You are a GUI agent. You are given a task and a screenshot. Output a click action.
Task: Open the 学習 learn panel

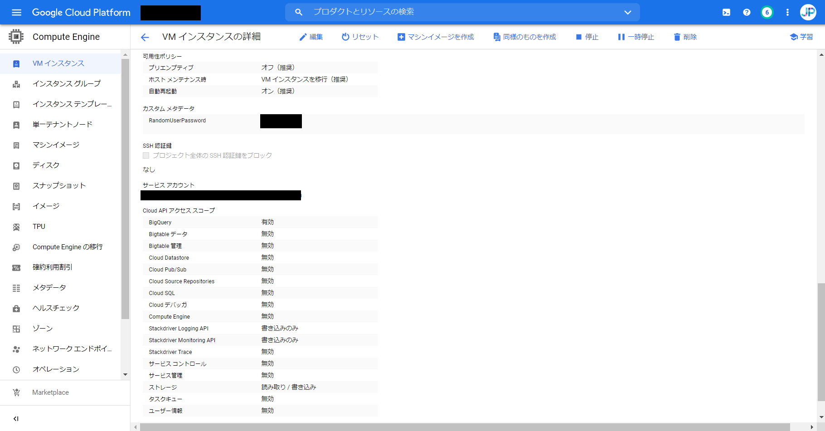[x=801, y=37]
